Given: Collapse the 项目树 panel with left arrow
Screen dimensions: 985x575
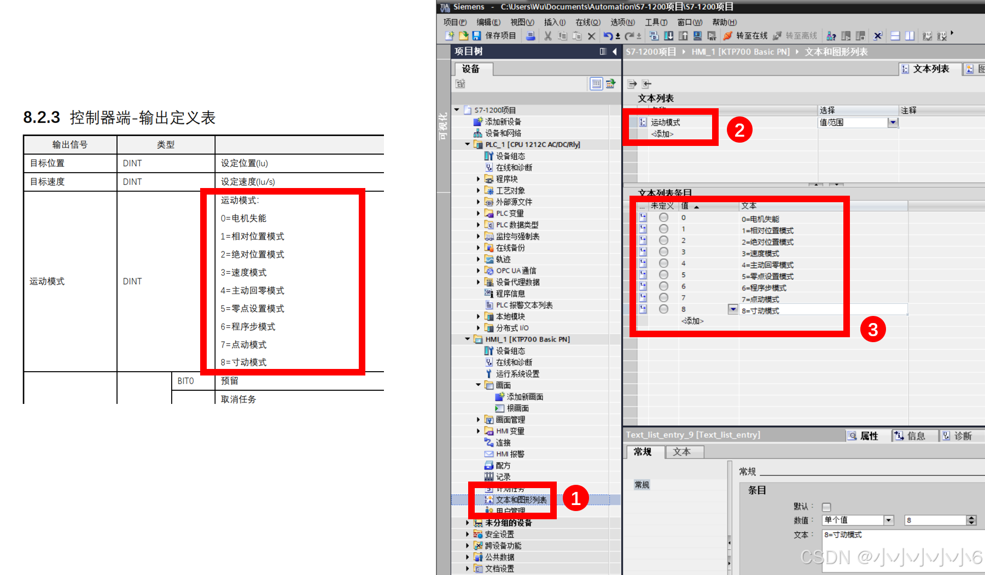Looking at the screenshot, I should 615,51.
